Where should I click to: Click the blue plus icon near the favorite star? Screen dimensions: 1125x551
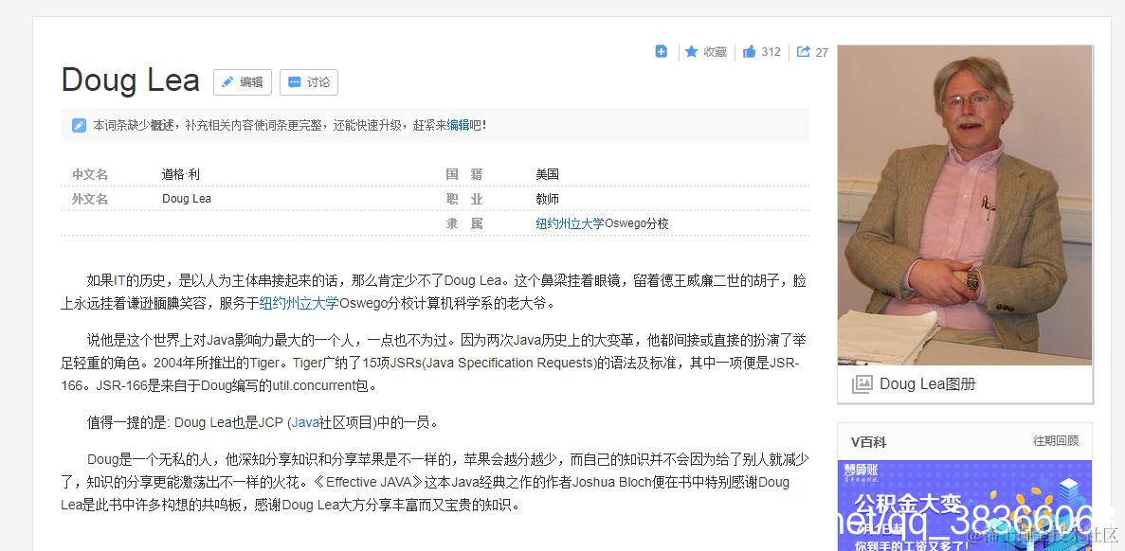pyautogui.click(x=661, y=51)
